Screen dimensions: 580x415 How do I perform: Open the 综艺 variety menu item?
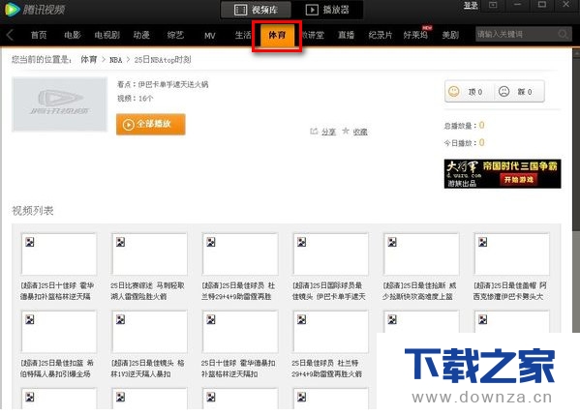175,35
